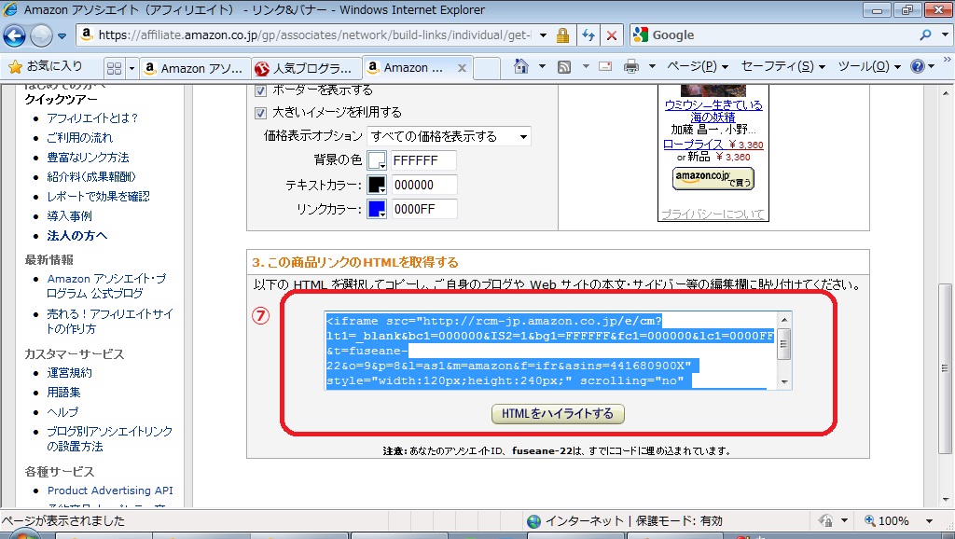Close the active Amazon tab
Image resolution: width=955 pixels, height=539 pixels.
(x=462, y=67)
